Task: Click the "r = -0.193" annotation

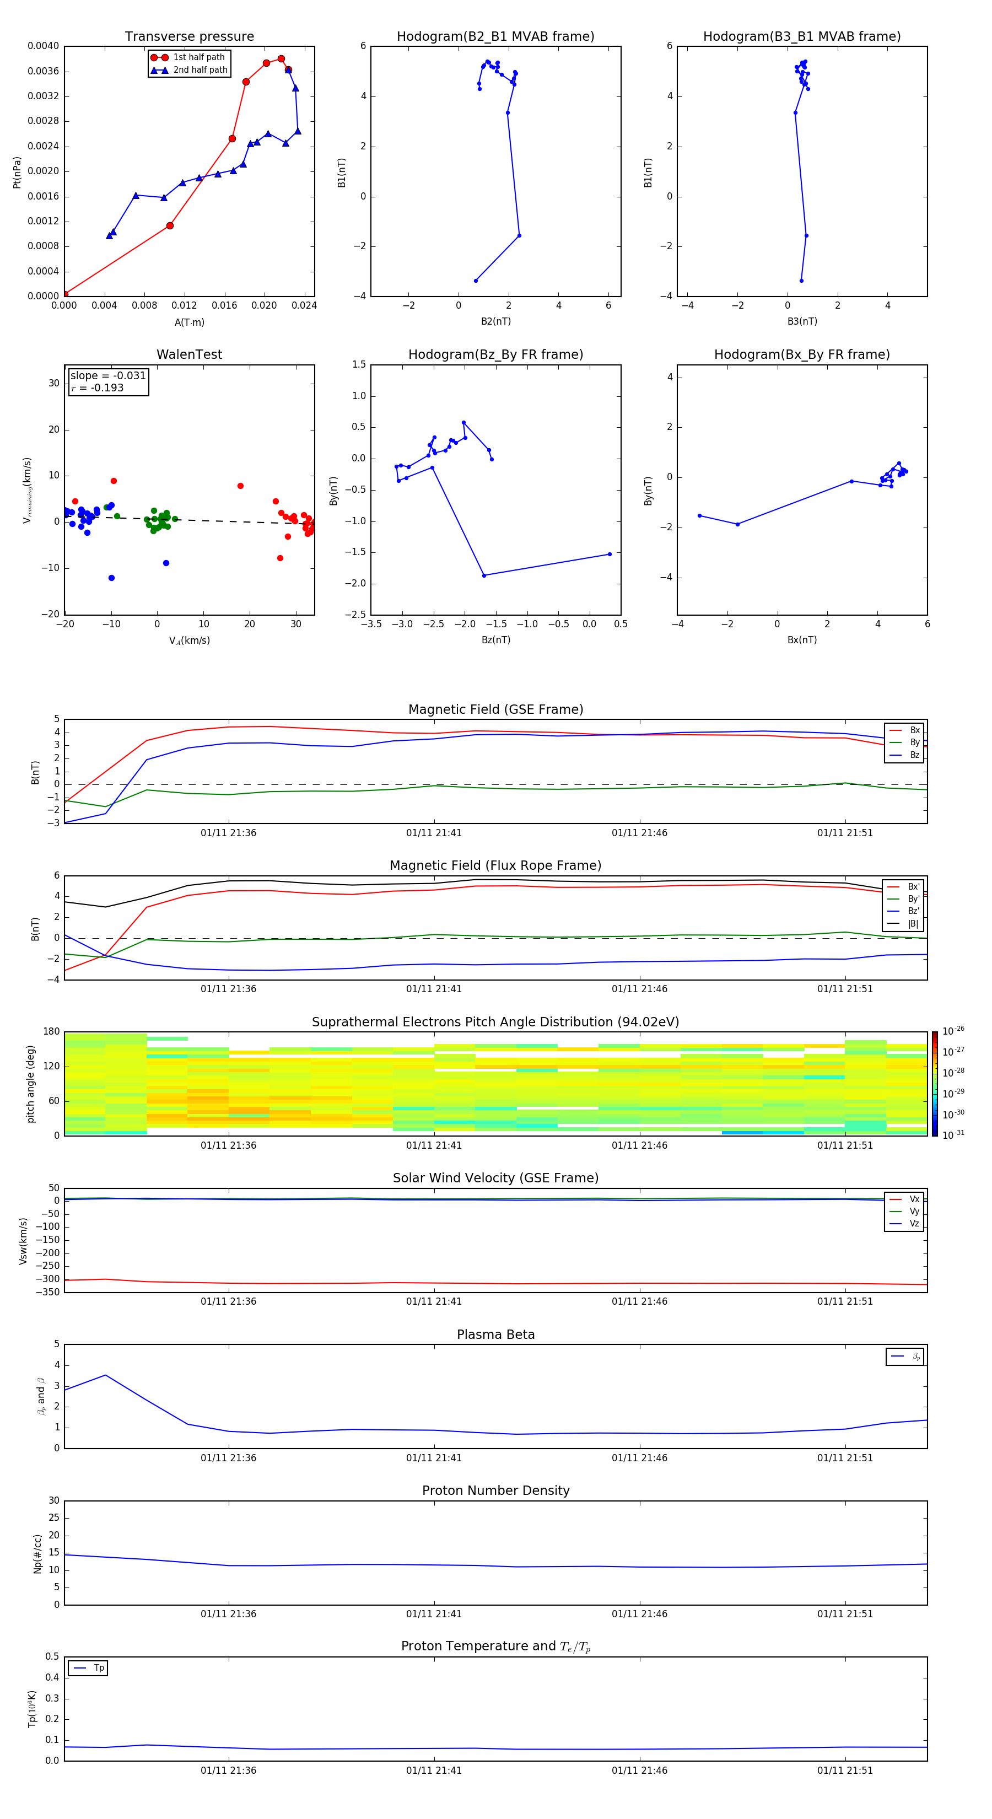Action: [98, 388]
